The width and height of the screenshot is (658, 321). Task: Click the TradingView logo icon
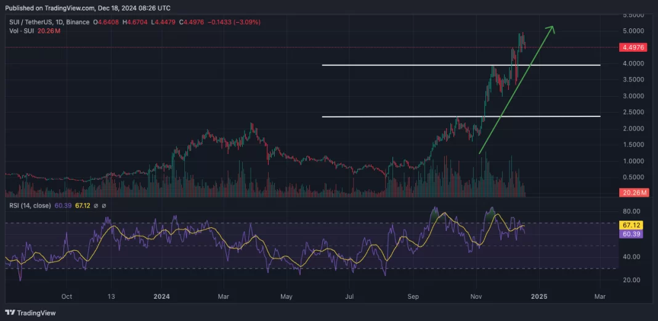point(11,312)
